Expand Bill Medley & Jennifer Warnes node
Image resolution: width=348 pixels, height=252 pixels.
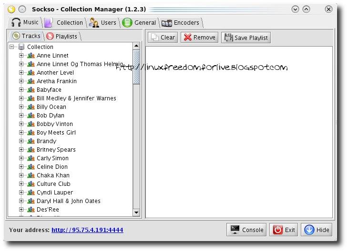click(21, 98)
